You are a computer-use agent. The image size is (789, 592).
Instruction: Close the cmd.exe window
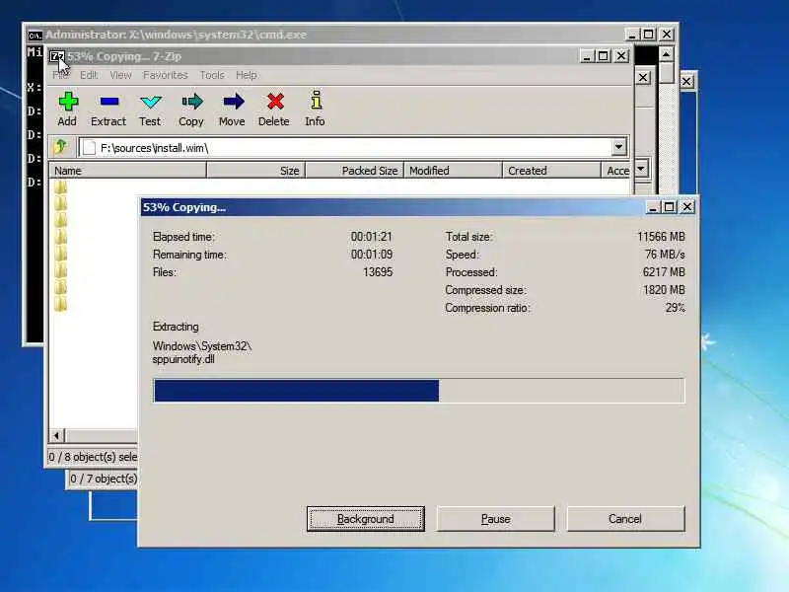tap(667, 35)
